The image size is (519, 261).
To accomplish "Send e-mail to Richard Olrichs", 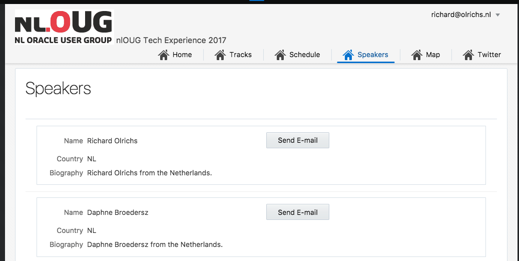I will click(x=298, y=140).
